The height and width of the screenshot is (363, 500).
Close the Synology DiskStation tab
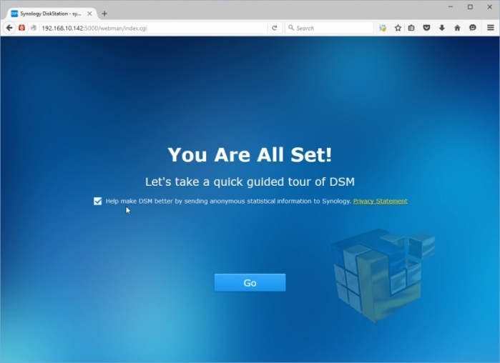coord(89,14)
